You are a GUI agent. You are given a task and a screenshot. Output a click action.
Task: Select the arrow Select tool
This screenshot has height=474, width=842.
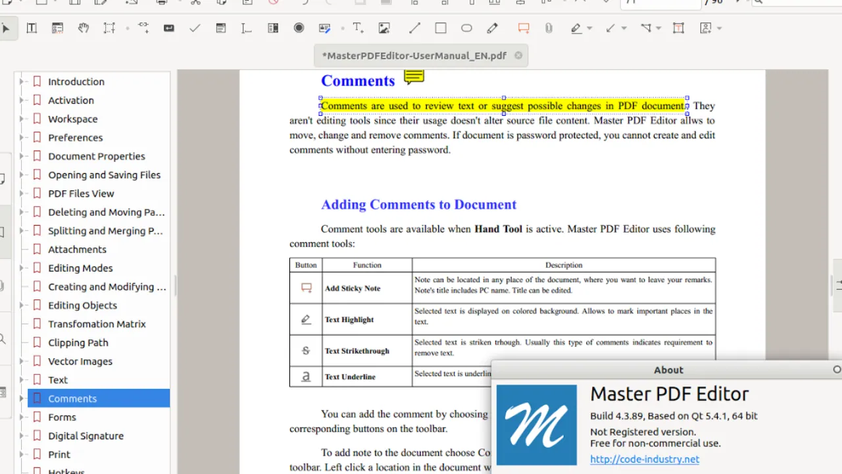(6, 28)
